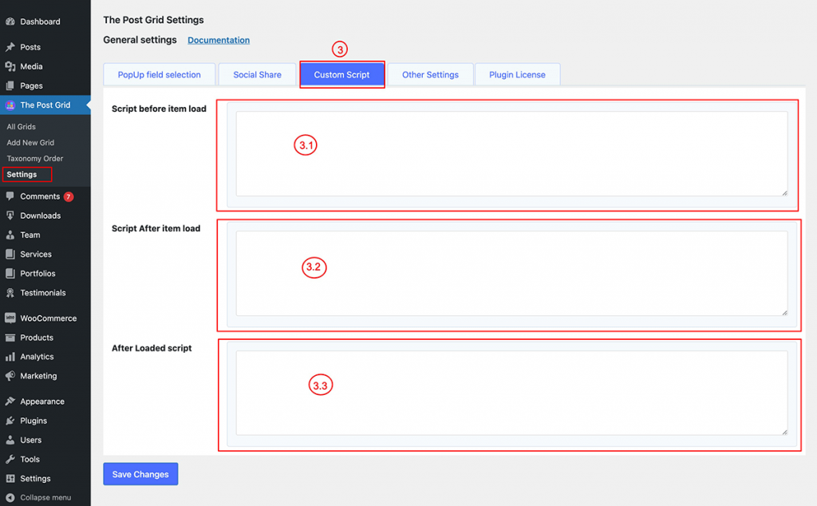Screen dimensions: 817x506
Task: Click the Posts pushpin icon
Action: [x=10, y=47]
